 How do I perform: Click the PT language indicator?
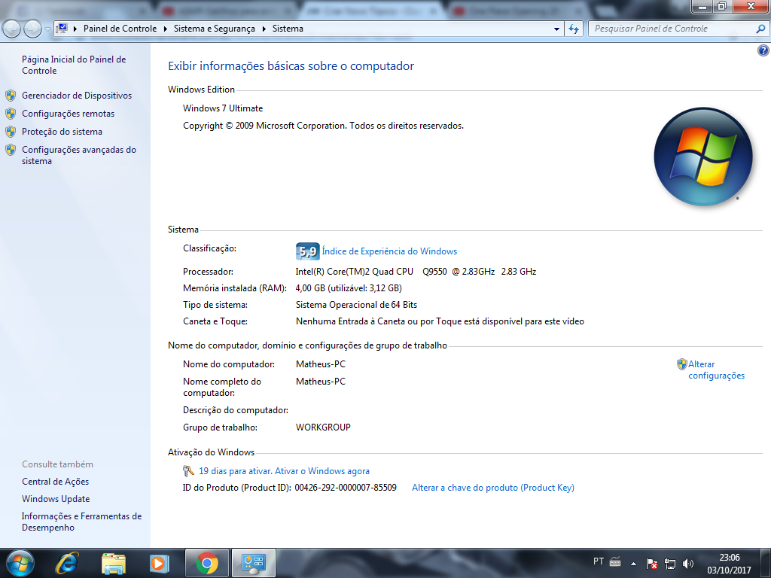click(x=599, y=561)
